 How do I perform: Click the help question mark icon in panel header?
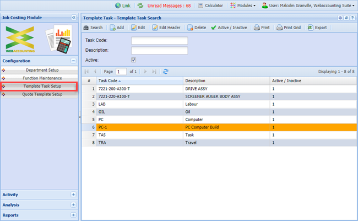(x=352, y=18)
